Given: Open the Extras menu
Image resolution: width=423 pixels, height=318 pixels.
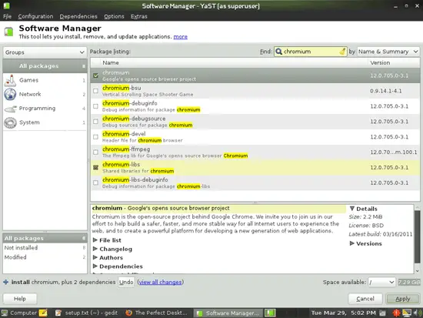Looking at the screenshot, I should (139, 16).
